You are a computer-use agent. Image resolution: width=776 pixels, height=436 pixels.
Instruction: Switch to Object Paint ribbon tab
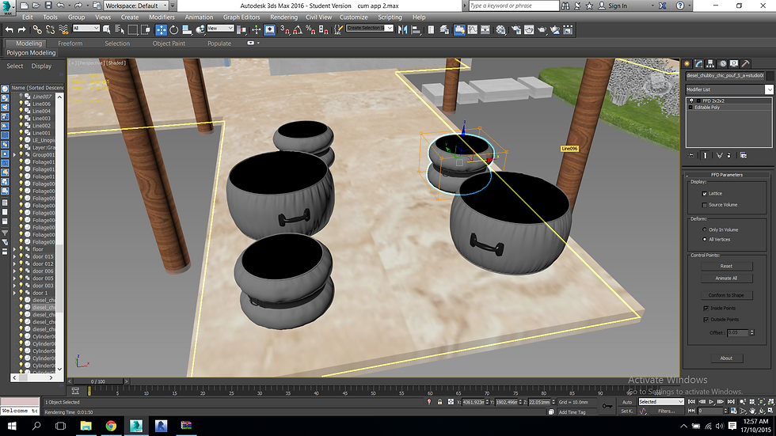tap(169, 44)
